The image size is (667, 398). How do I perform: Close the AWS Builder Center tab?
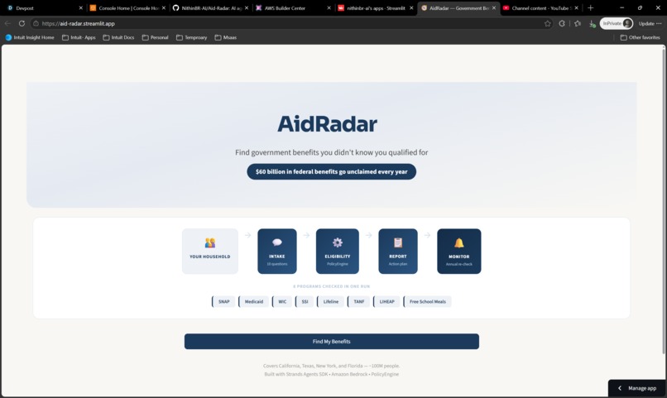pyautogui.click(x=329, y=8)
